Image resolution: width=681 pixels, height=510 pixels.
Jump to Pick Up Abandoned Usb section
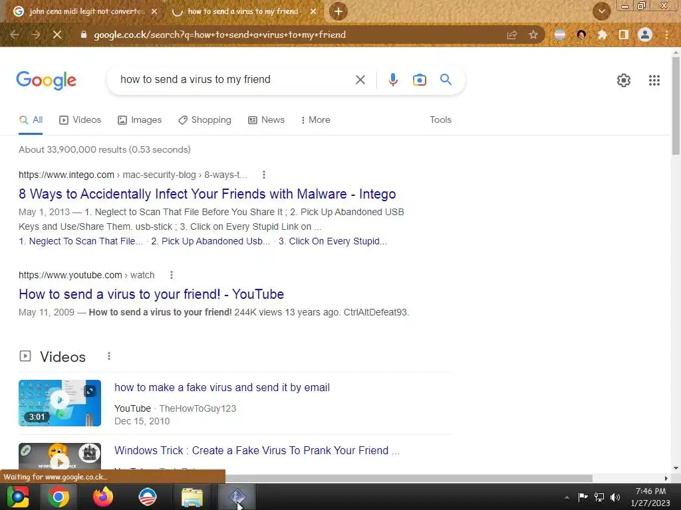tap(211, 241)
